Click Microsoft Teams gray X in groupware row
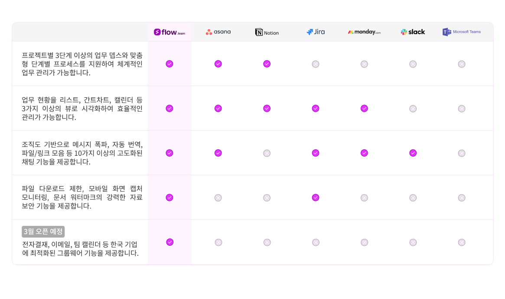The height and width of the screenshot is (299, 505). coord(462,242)
